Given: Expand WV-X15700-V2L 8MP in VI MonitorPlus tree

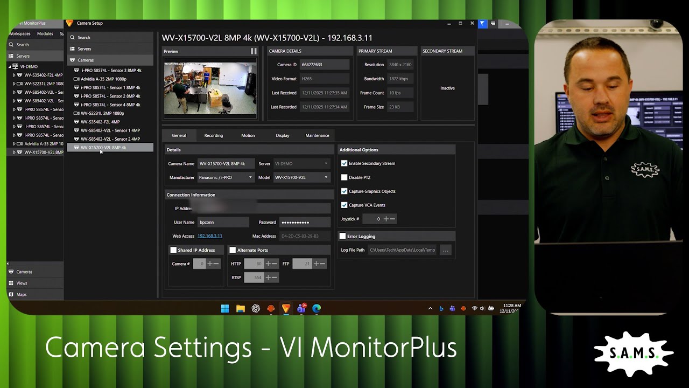Looking at the screenshot, I should click(15, 153).
